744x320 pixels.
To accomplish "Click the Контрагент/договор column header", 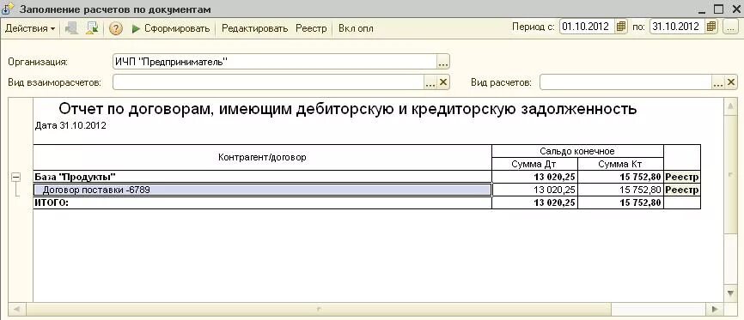I will click(x=262, y=157).
